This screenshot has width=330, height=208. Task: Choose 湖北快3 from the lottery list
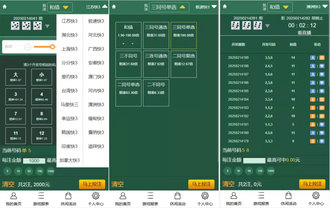(70, 35)
